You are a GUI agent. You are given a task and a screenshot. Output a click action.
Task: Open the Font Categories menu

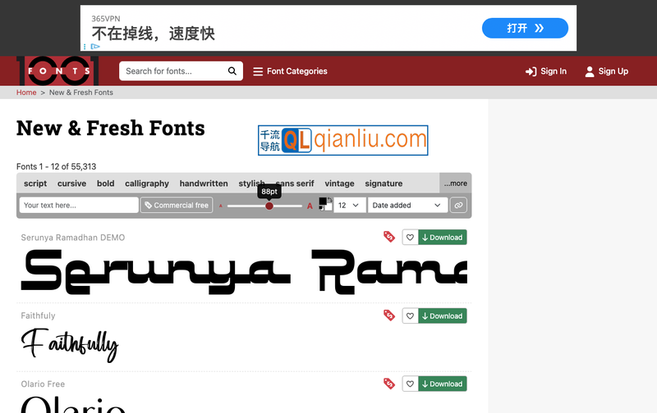tap(290, 71)
